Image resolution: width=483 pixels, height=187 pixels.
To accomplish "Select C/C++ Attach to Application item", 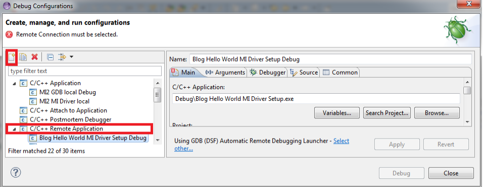I will pos(68,110).
